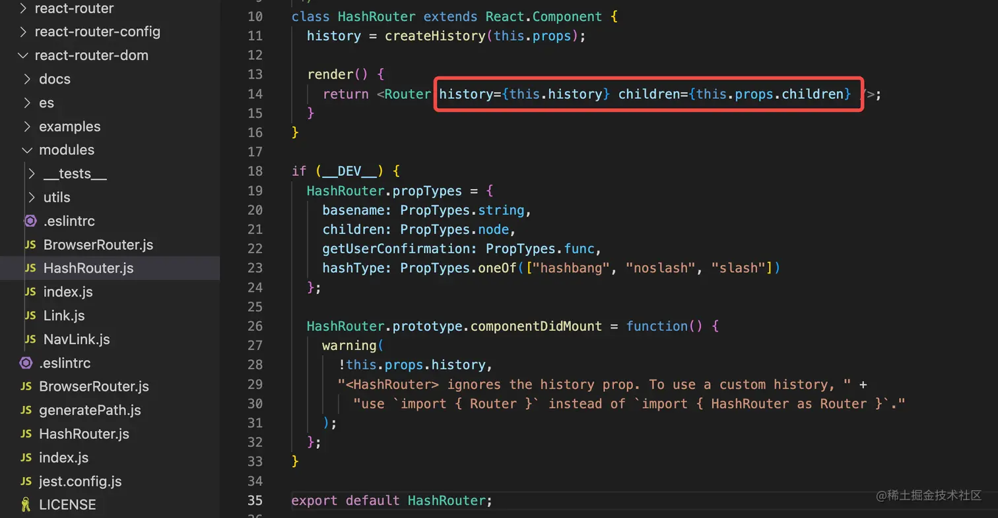This screenshot has width=998, height=518.
Task: Click 'componentDidMount' on line 26
Action: pyautogui.click(x=537, y=326)
